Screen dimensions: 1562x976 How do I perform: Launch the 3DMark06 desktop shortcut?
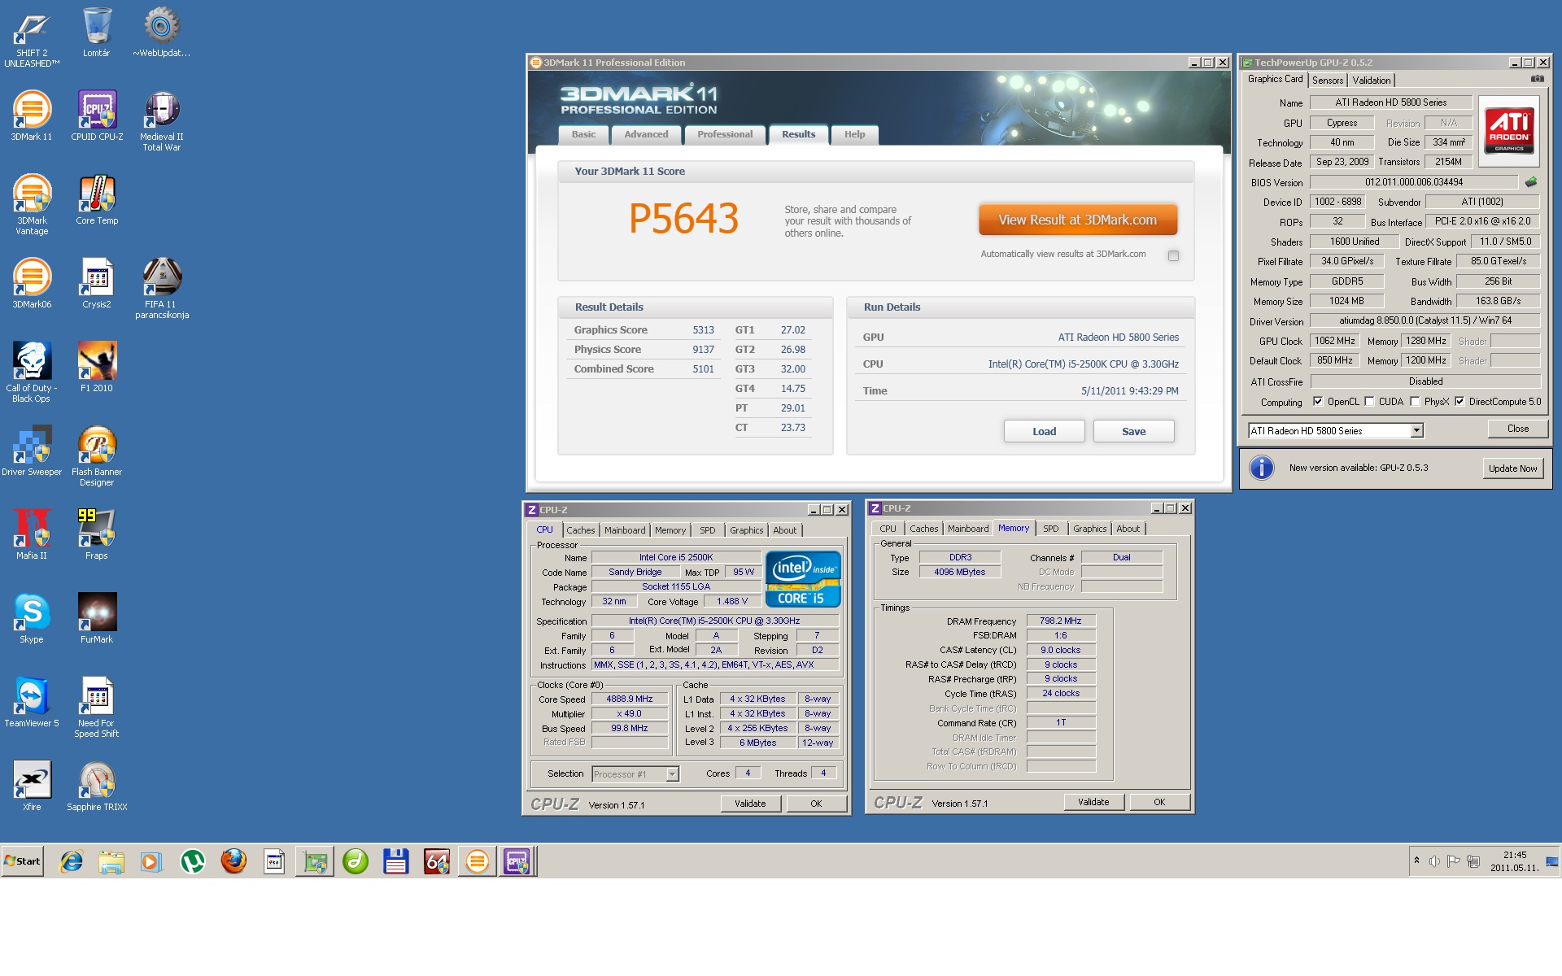pyautogui.click(x=32, y=284)
